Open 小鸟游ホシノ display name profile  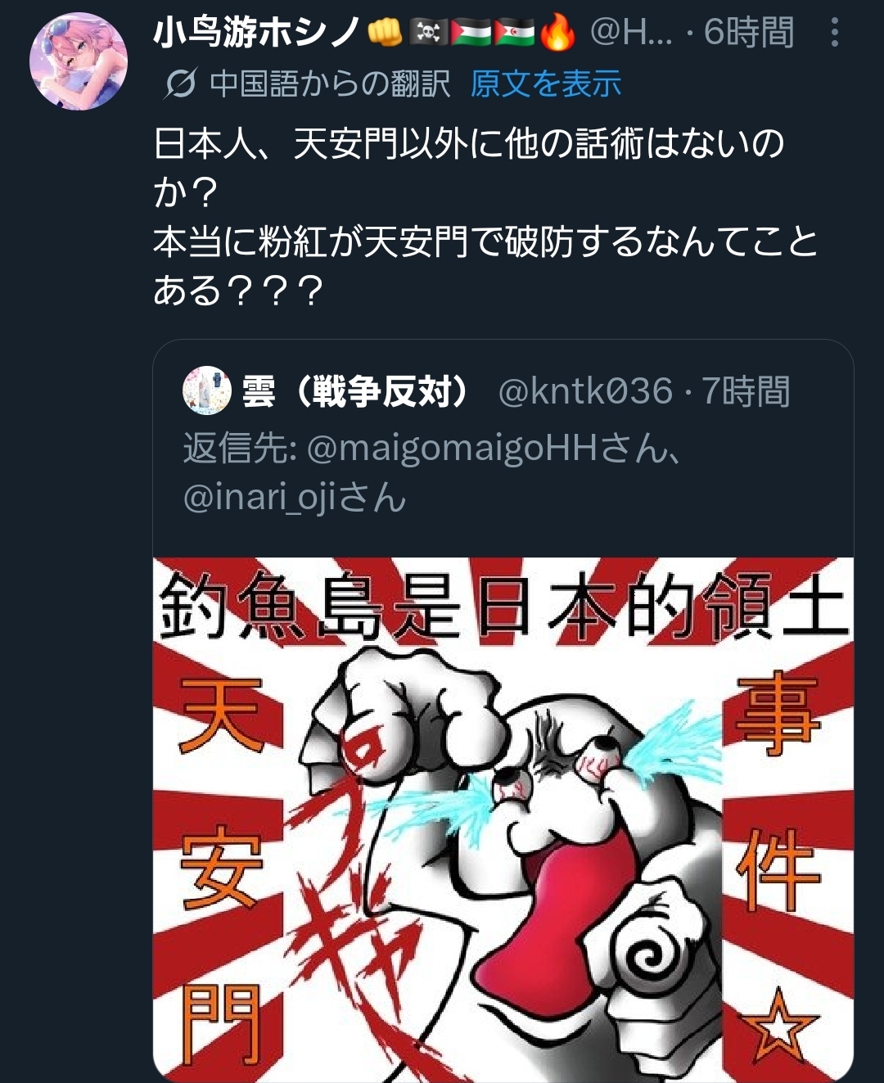(258, 33)
